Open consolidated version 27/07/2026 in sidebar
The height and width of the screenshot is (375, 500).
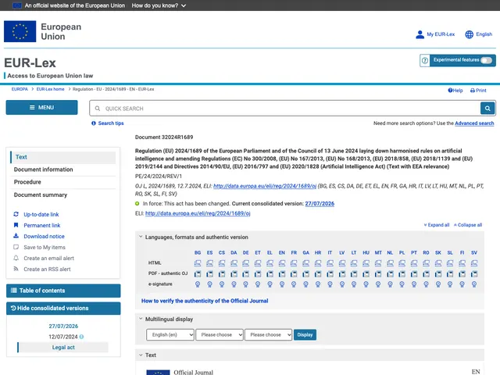[x=63, y=327]
